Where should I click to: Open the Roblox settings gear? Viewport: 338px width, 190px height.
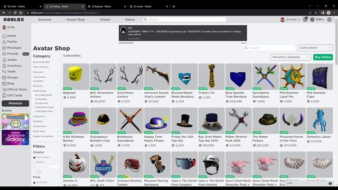(330, 20)
